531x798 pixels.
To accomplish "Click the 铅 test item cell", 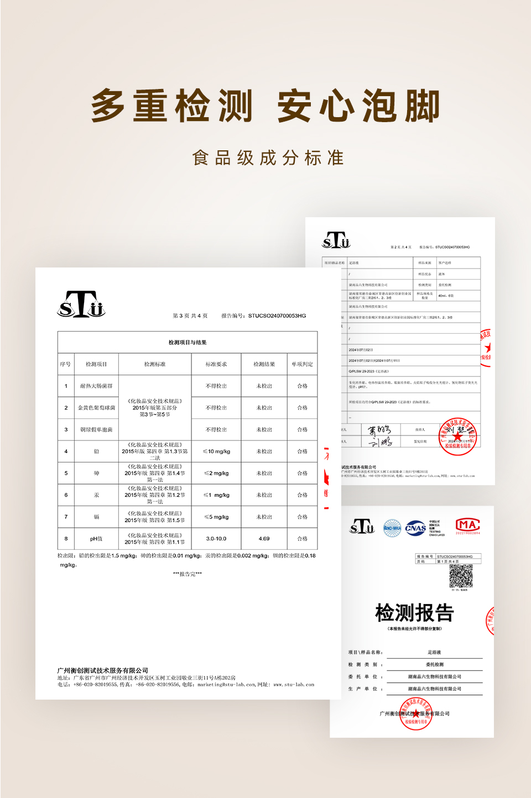I will (x=96, y=452).
